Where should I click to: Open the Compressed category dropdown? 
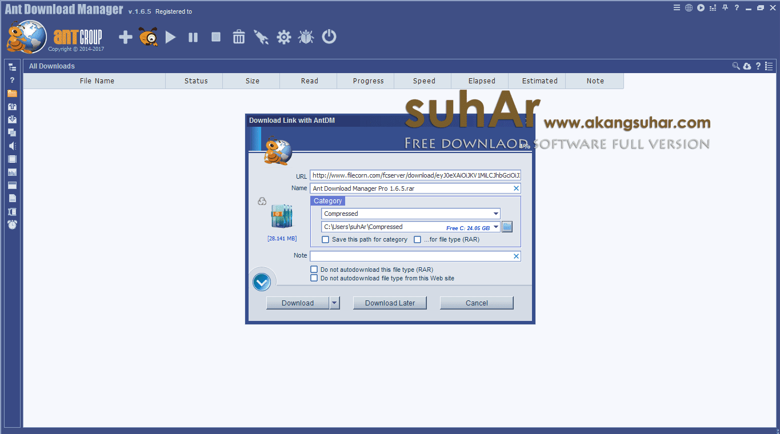point(411,214)
